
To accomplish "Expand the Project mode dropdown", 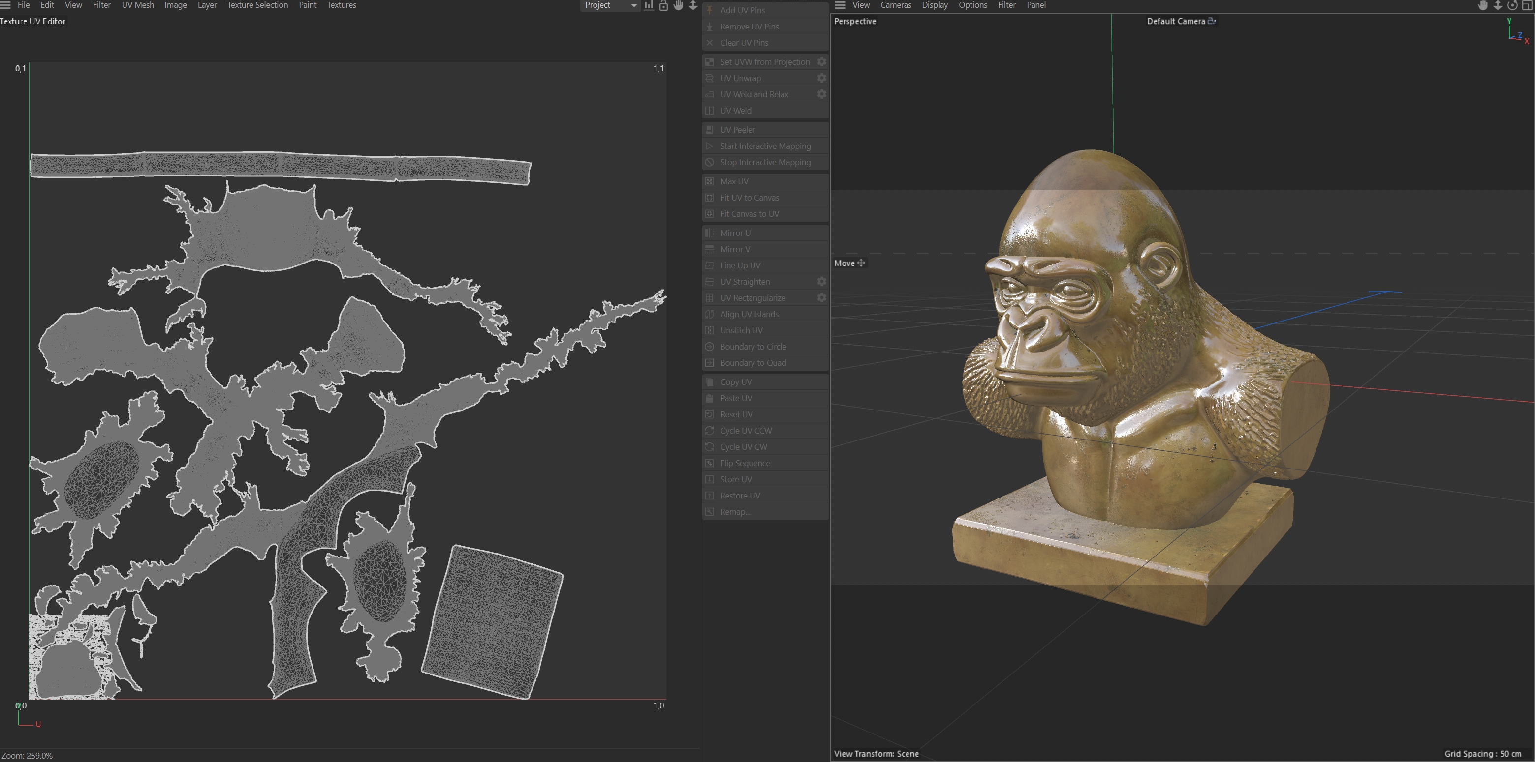I will click(x=609, y=5).
